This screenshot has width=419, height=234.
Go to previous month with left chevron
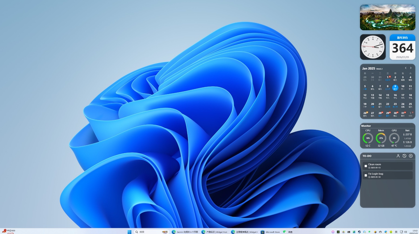coord(405,68)
